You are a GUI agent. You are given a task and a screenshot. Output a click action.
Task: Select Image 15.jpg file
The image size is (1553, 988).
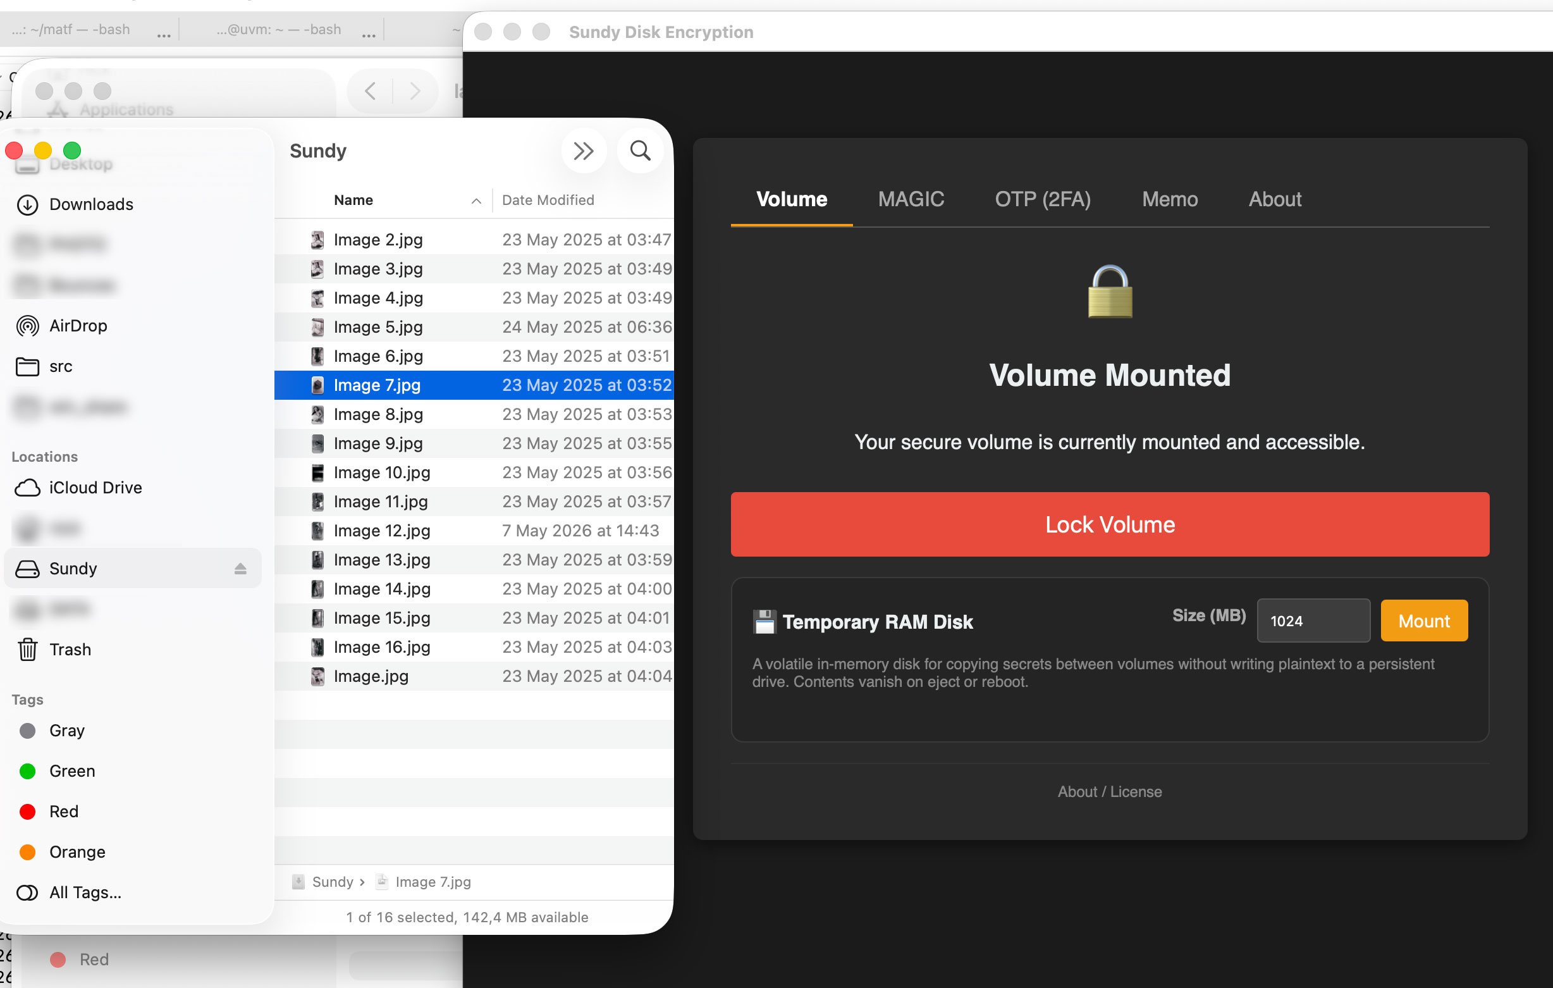[x=474, y=617]
